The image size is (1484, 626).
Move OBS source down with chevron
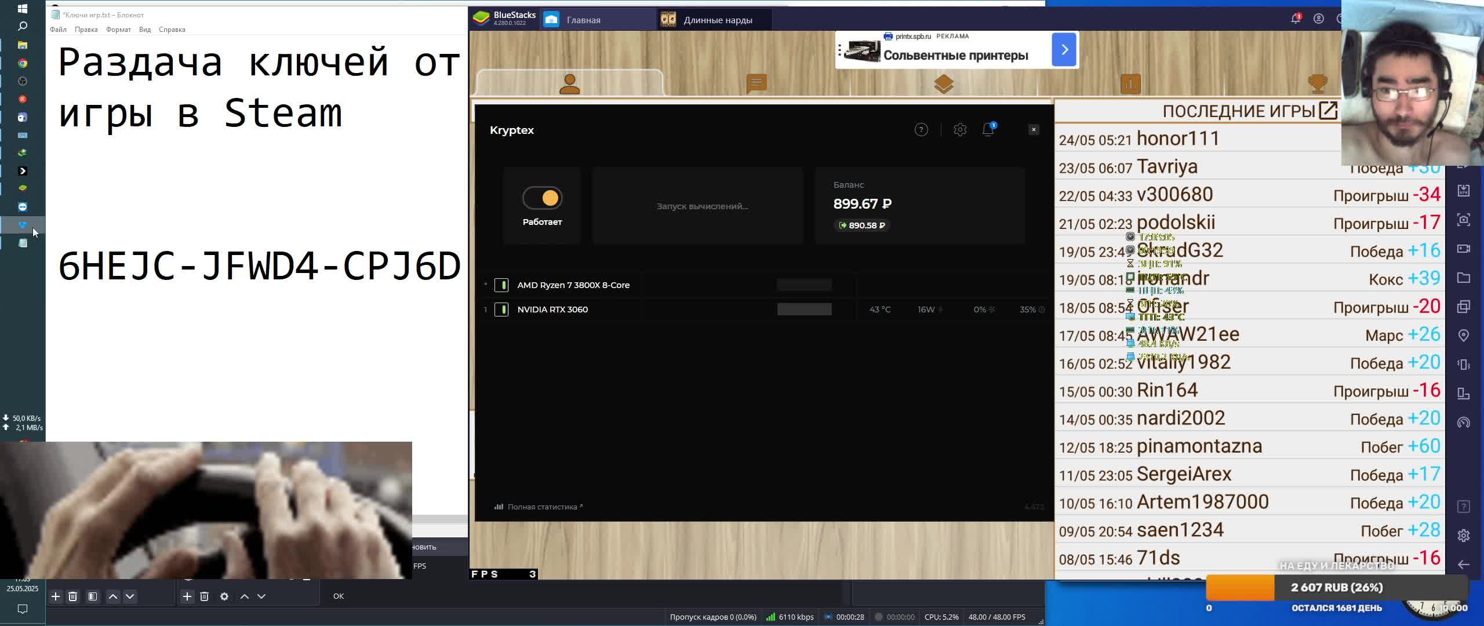point(261,596)
